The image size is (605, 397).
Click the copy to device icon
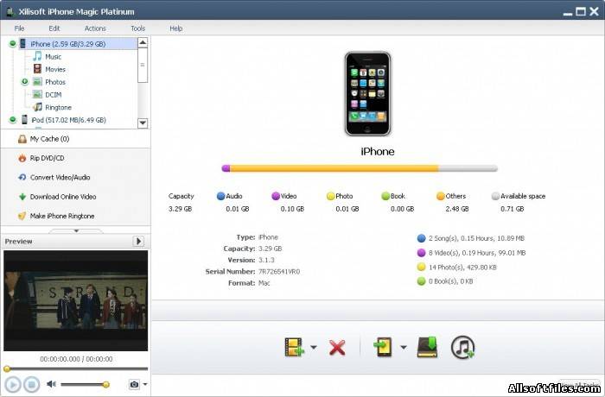pyautogui.click(x=383, y=347)
